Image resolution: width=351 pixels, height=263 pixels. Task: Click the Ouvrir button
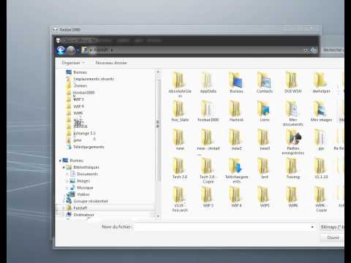(x=332, y=237)
